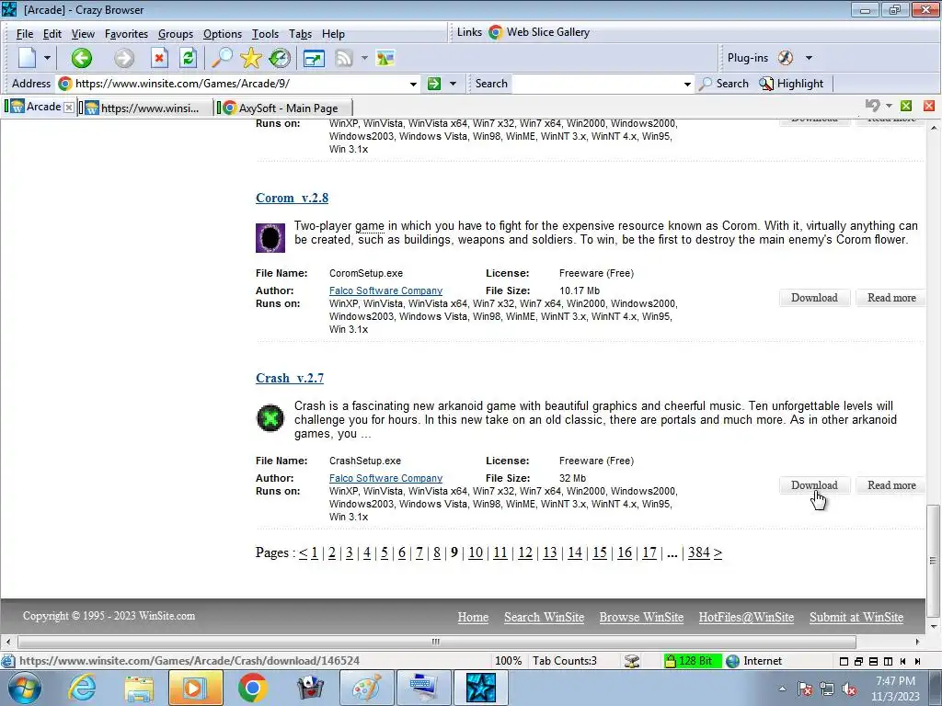Click the undo closed tab arrow icon
Viewport: 942px width, 706px height.
tap(872, 106)
